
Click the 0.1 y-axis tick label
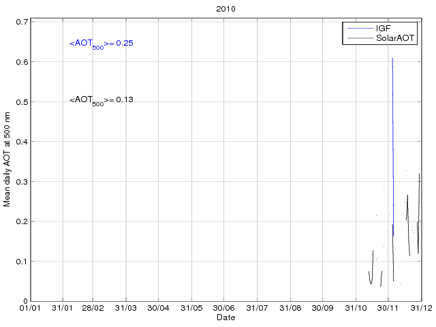(x=21, y=262)
